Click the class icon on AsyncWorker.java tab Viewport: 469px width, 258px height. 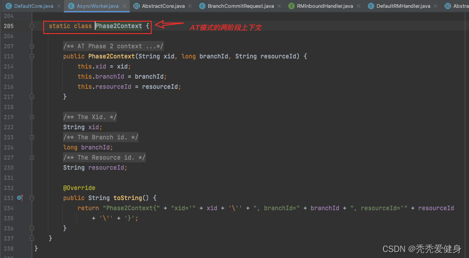coord(71,6)
